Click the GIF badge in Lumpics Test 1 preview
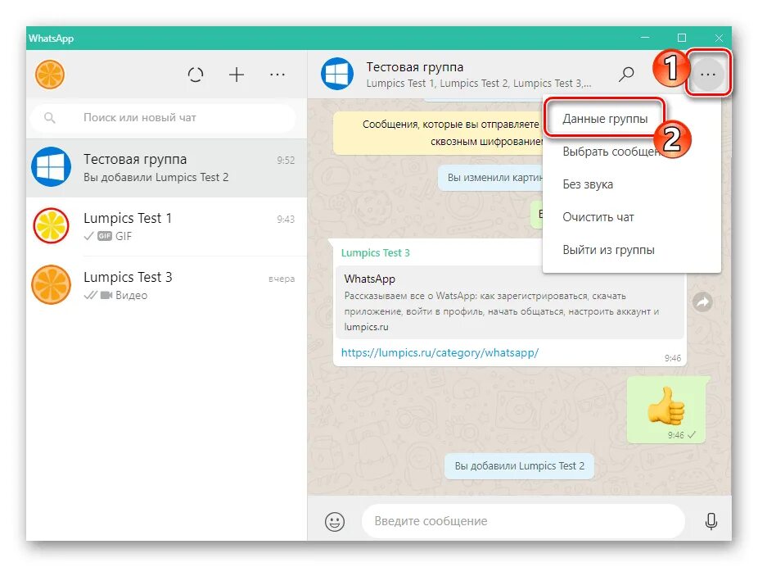The width and height of the screenshot is (758, 567). [105, 236]
